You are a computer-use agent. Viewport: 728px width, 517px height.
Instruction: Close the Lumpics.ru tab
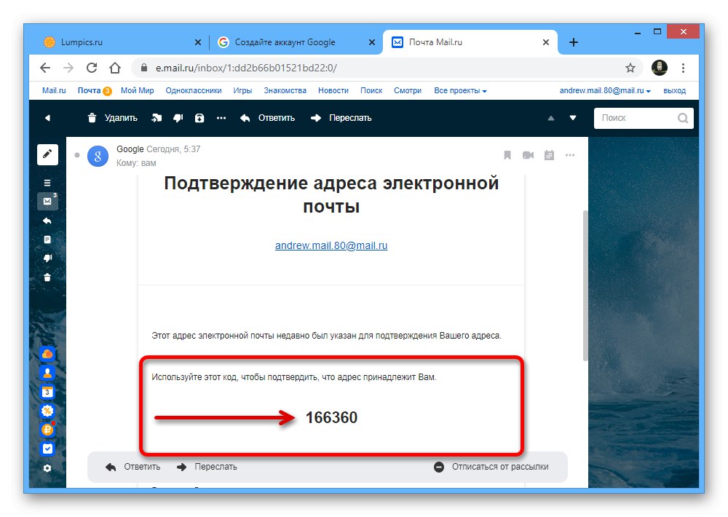point(198,42)
